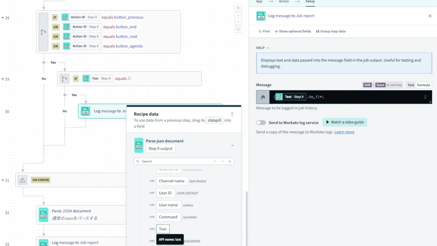Click the Find magnifier option
437x246 pixels.
coord(264,31)
